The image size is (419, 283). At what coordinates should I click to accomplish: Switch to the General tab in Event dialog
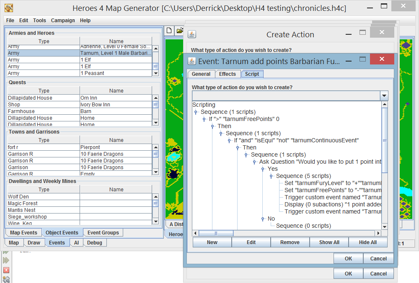[201, 74]
